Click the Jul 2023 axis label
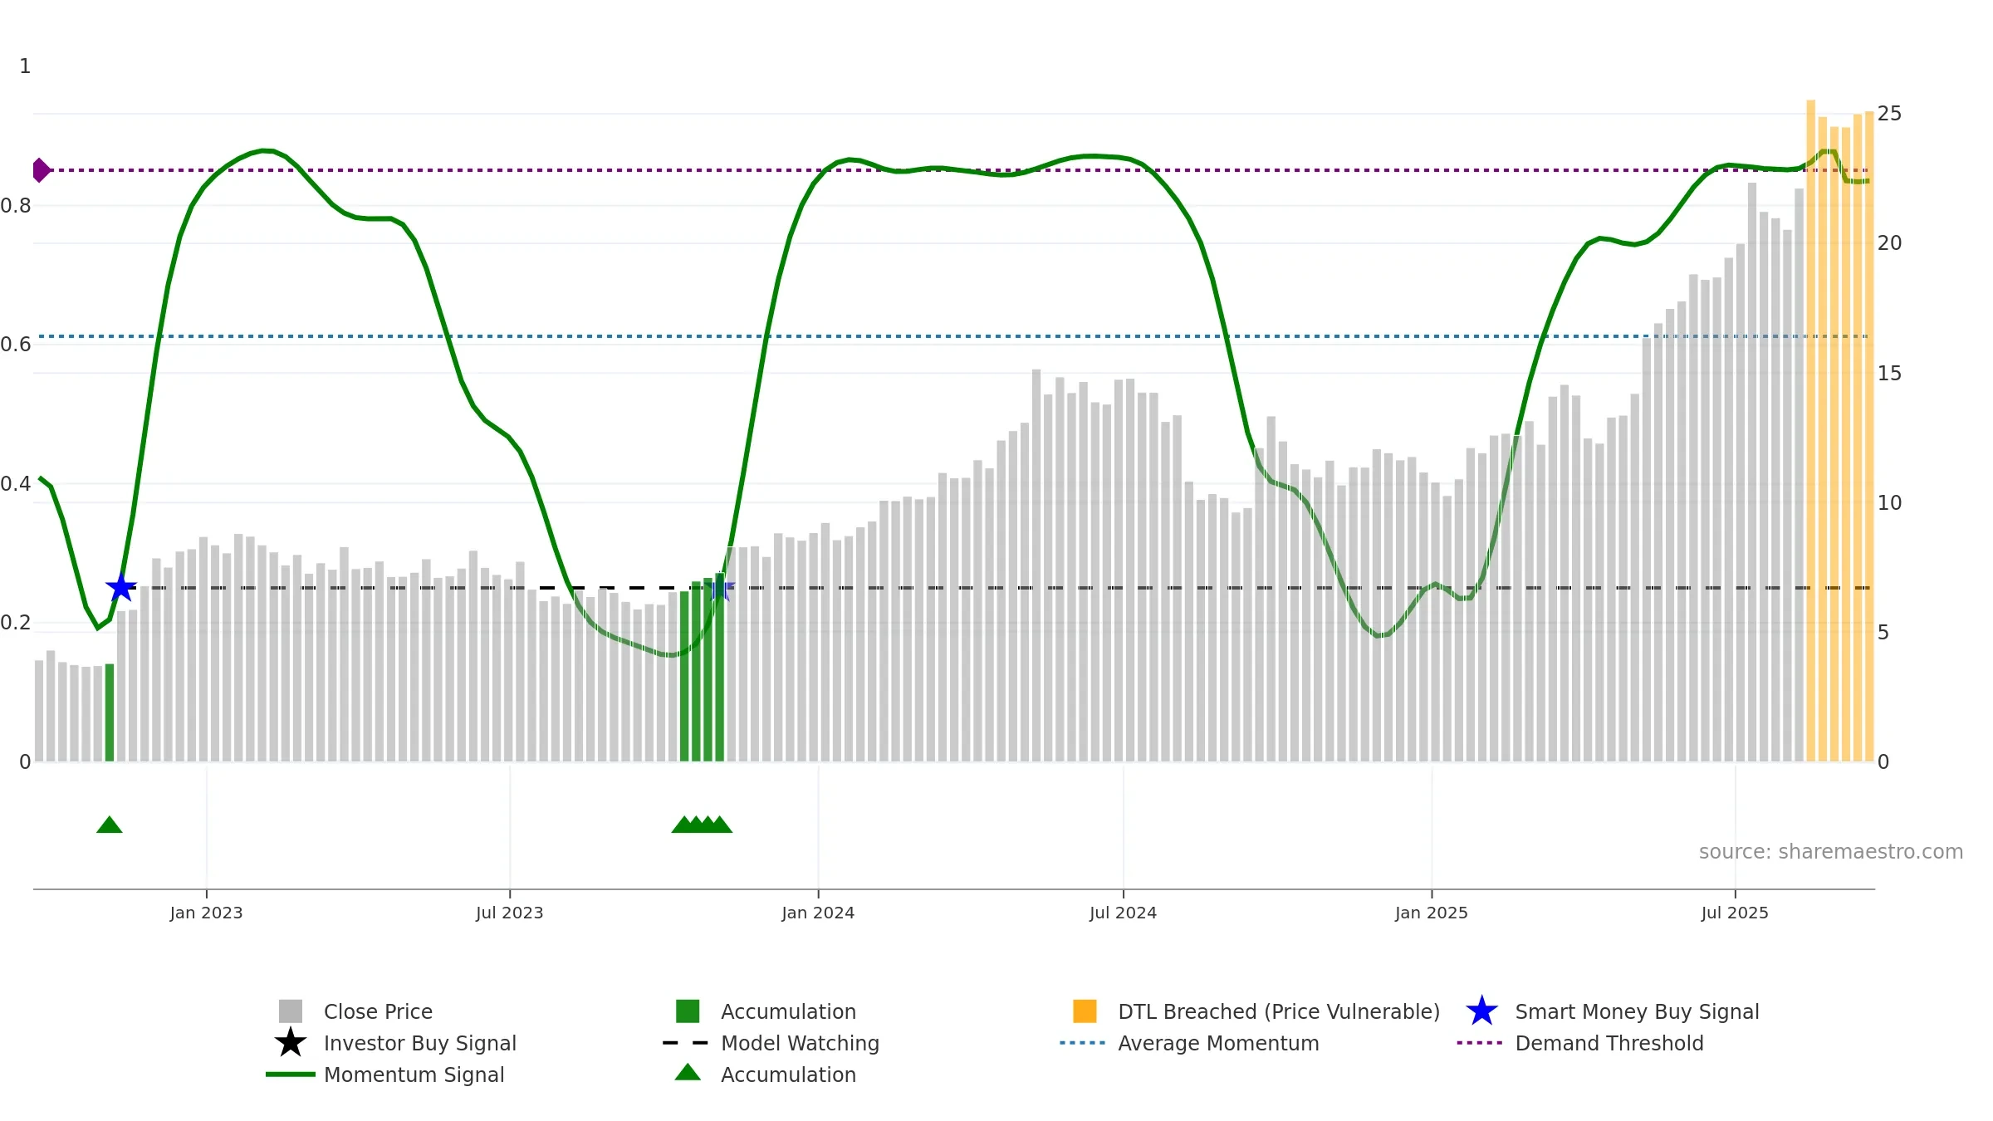This screenshot has width=1993, height=1121. pos(509,913)
